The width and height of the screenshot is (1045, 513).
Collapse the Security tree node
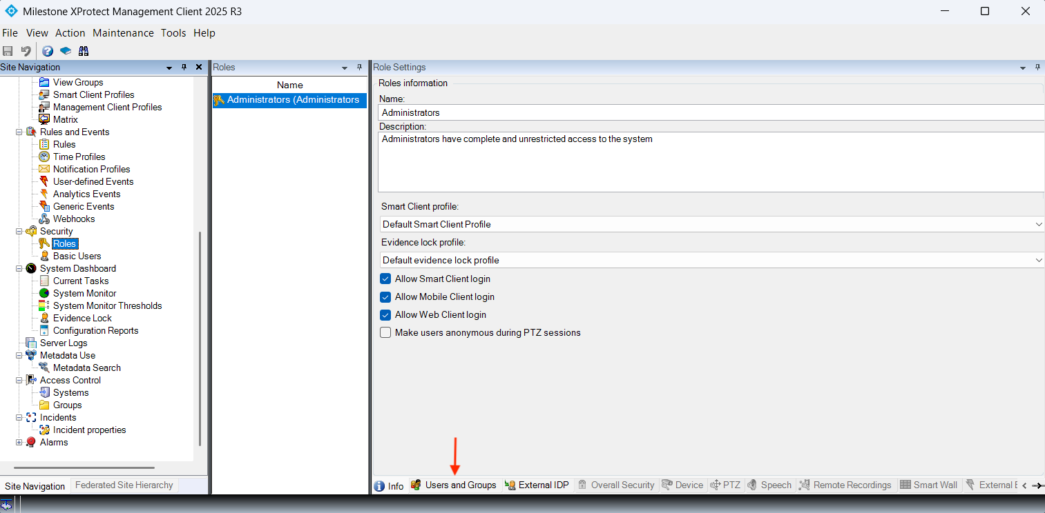click(x=19, y=232)
